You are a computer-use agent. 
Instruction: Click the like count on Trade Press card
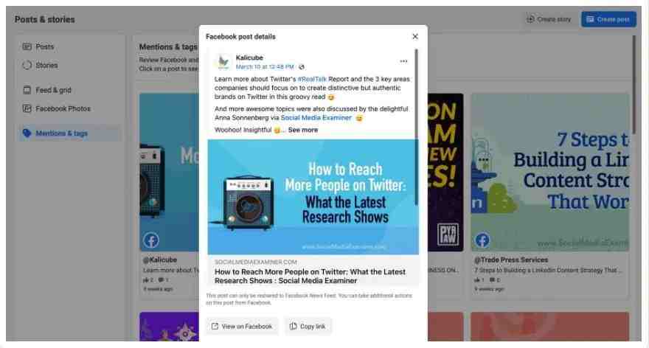click(x=479, y=280)
